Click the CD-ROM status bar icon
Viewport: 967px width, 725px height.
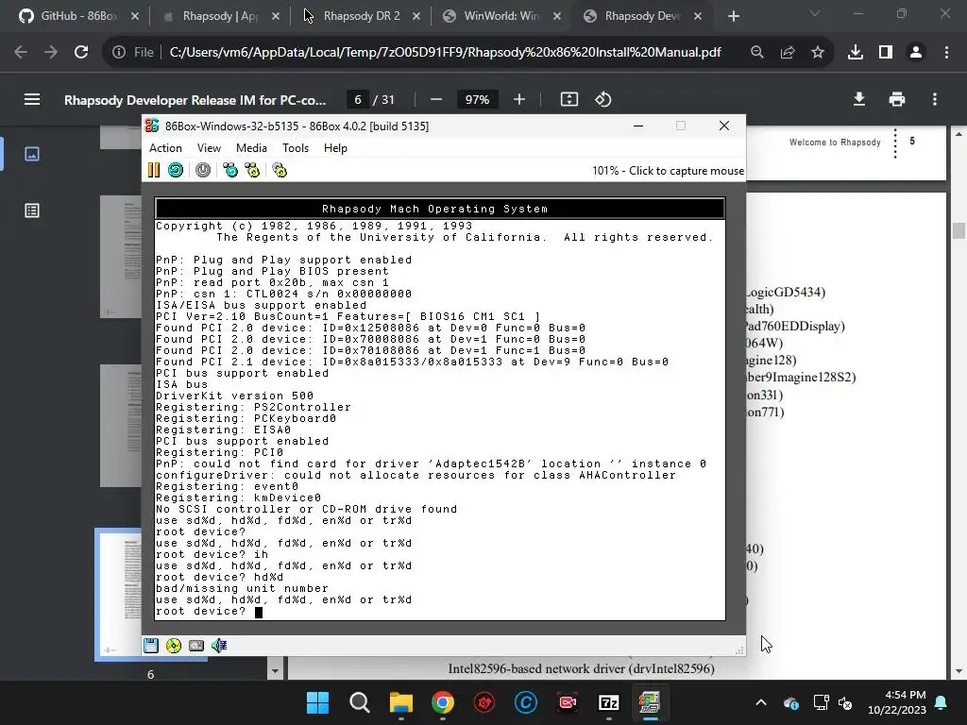click(x=174, y=646)
